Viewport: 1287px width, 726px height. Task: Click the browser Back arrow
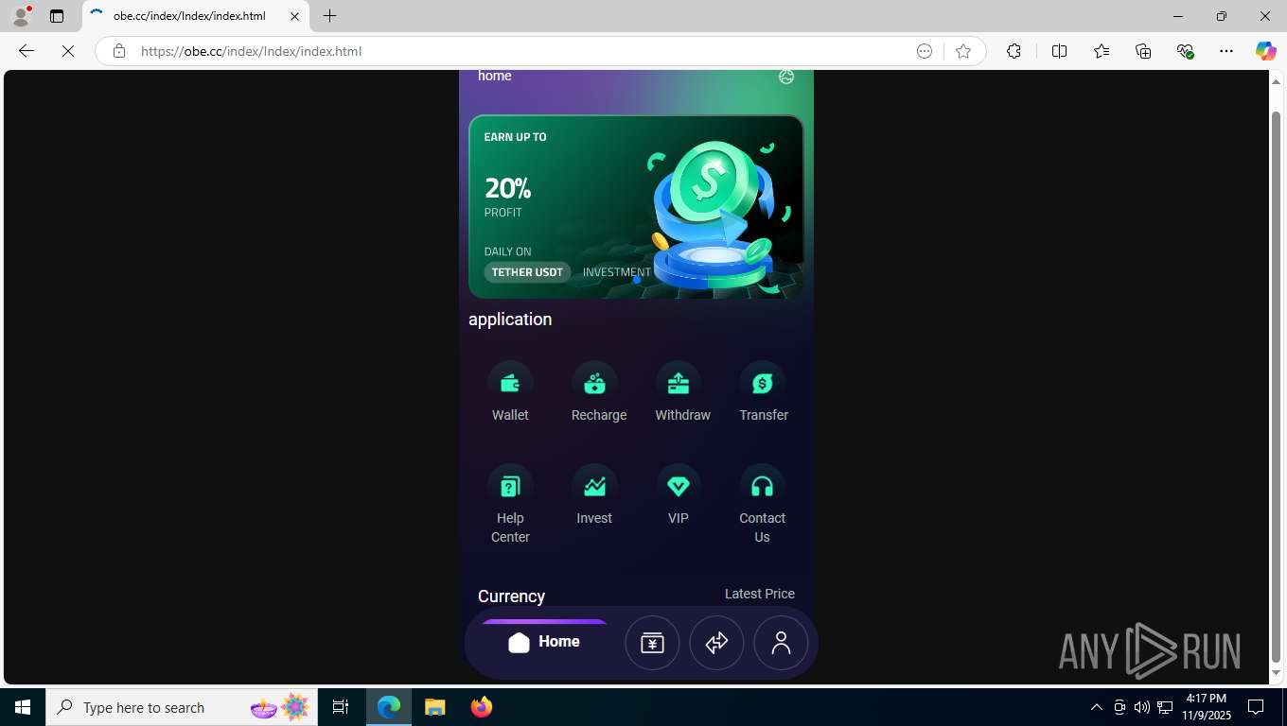[26, 51]
